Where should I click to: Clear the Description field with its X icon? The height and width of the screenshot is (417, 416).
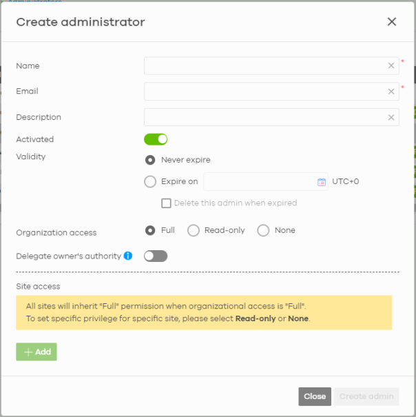[391, 117]
